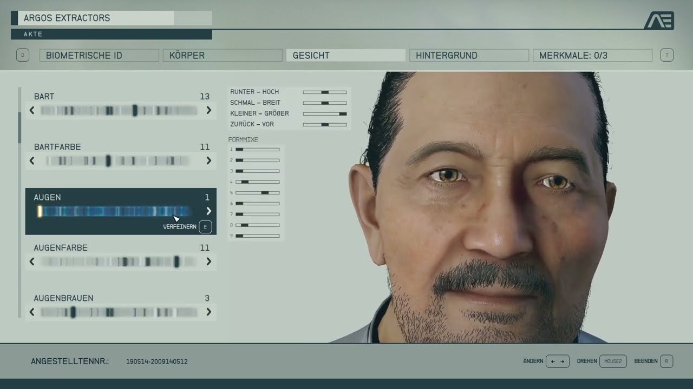Adjust the Kleiner – Größer slider
The height and width of the screenshot is (389, 693).
pos(325,113)
